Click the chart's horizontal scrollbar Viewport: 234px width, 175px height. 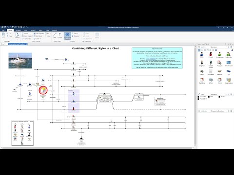(97, 148)
